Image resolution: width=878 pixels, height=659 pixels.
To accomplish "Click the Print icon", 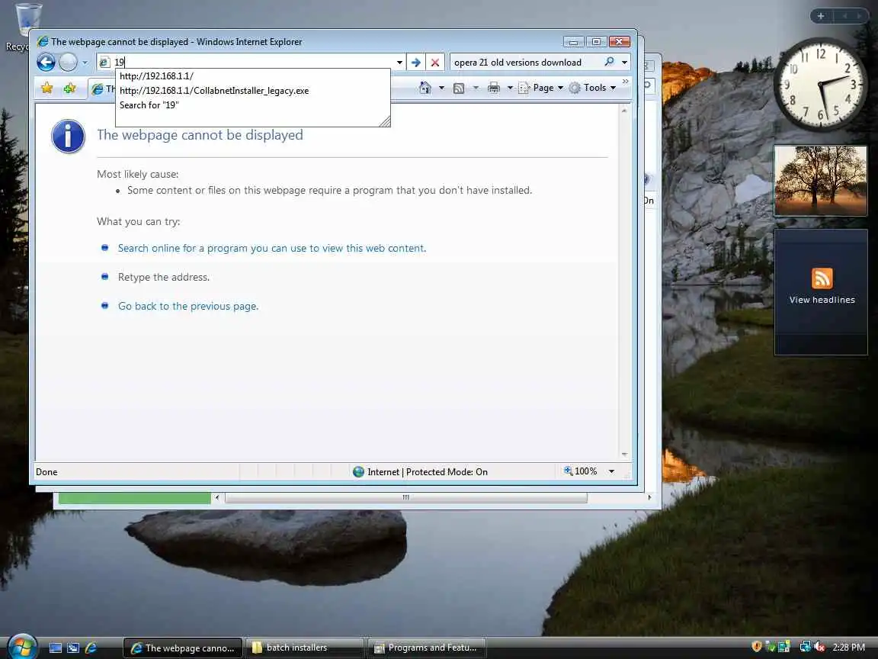I will (x=494, y=88).
